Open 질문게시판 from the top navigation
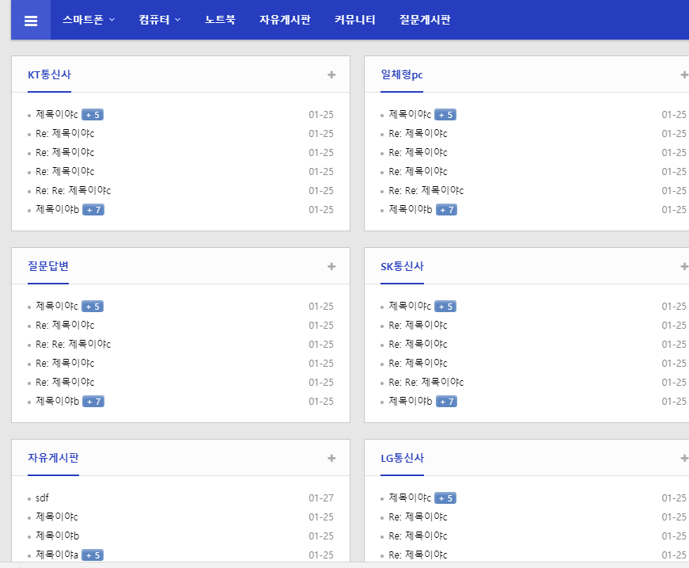Screen dimensions: 689x568 pyautogui.click(x=425, y=20)
